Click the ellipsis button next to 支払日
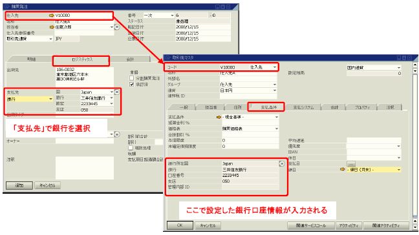The height and width of the screenshot is (235, 419). click(351, 164)
